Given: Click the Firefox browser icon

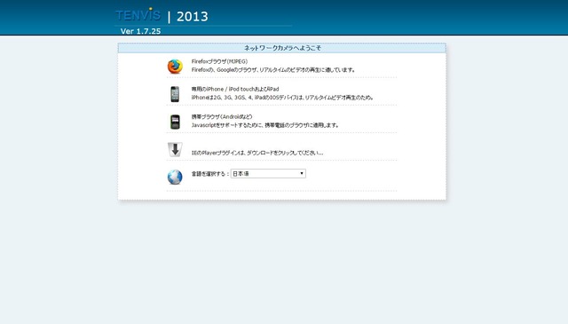Looking at the screenshot, I should point(175,67).
